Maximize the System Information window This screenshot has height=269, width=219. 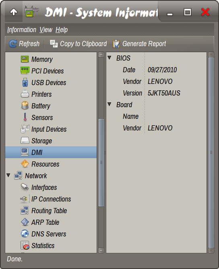coord(187,12)
